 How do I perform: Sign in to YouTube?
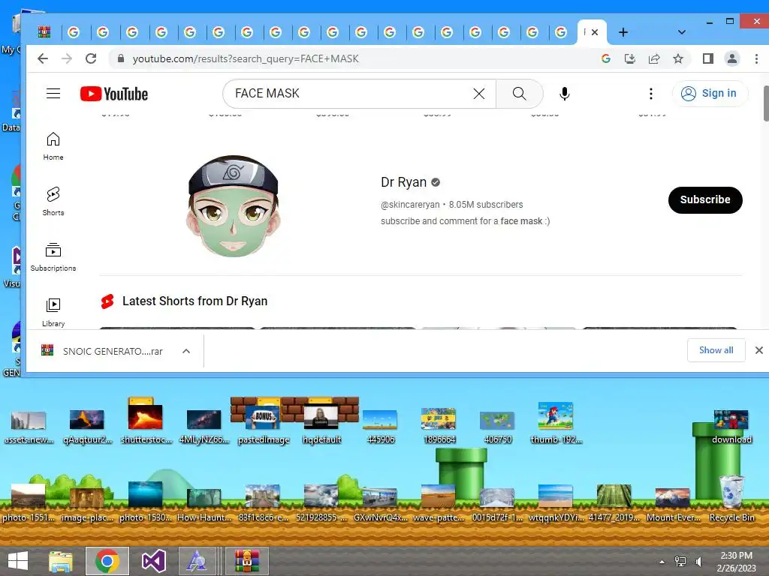point(709,93)
